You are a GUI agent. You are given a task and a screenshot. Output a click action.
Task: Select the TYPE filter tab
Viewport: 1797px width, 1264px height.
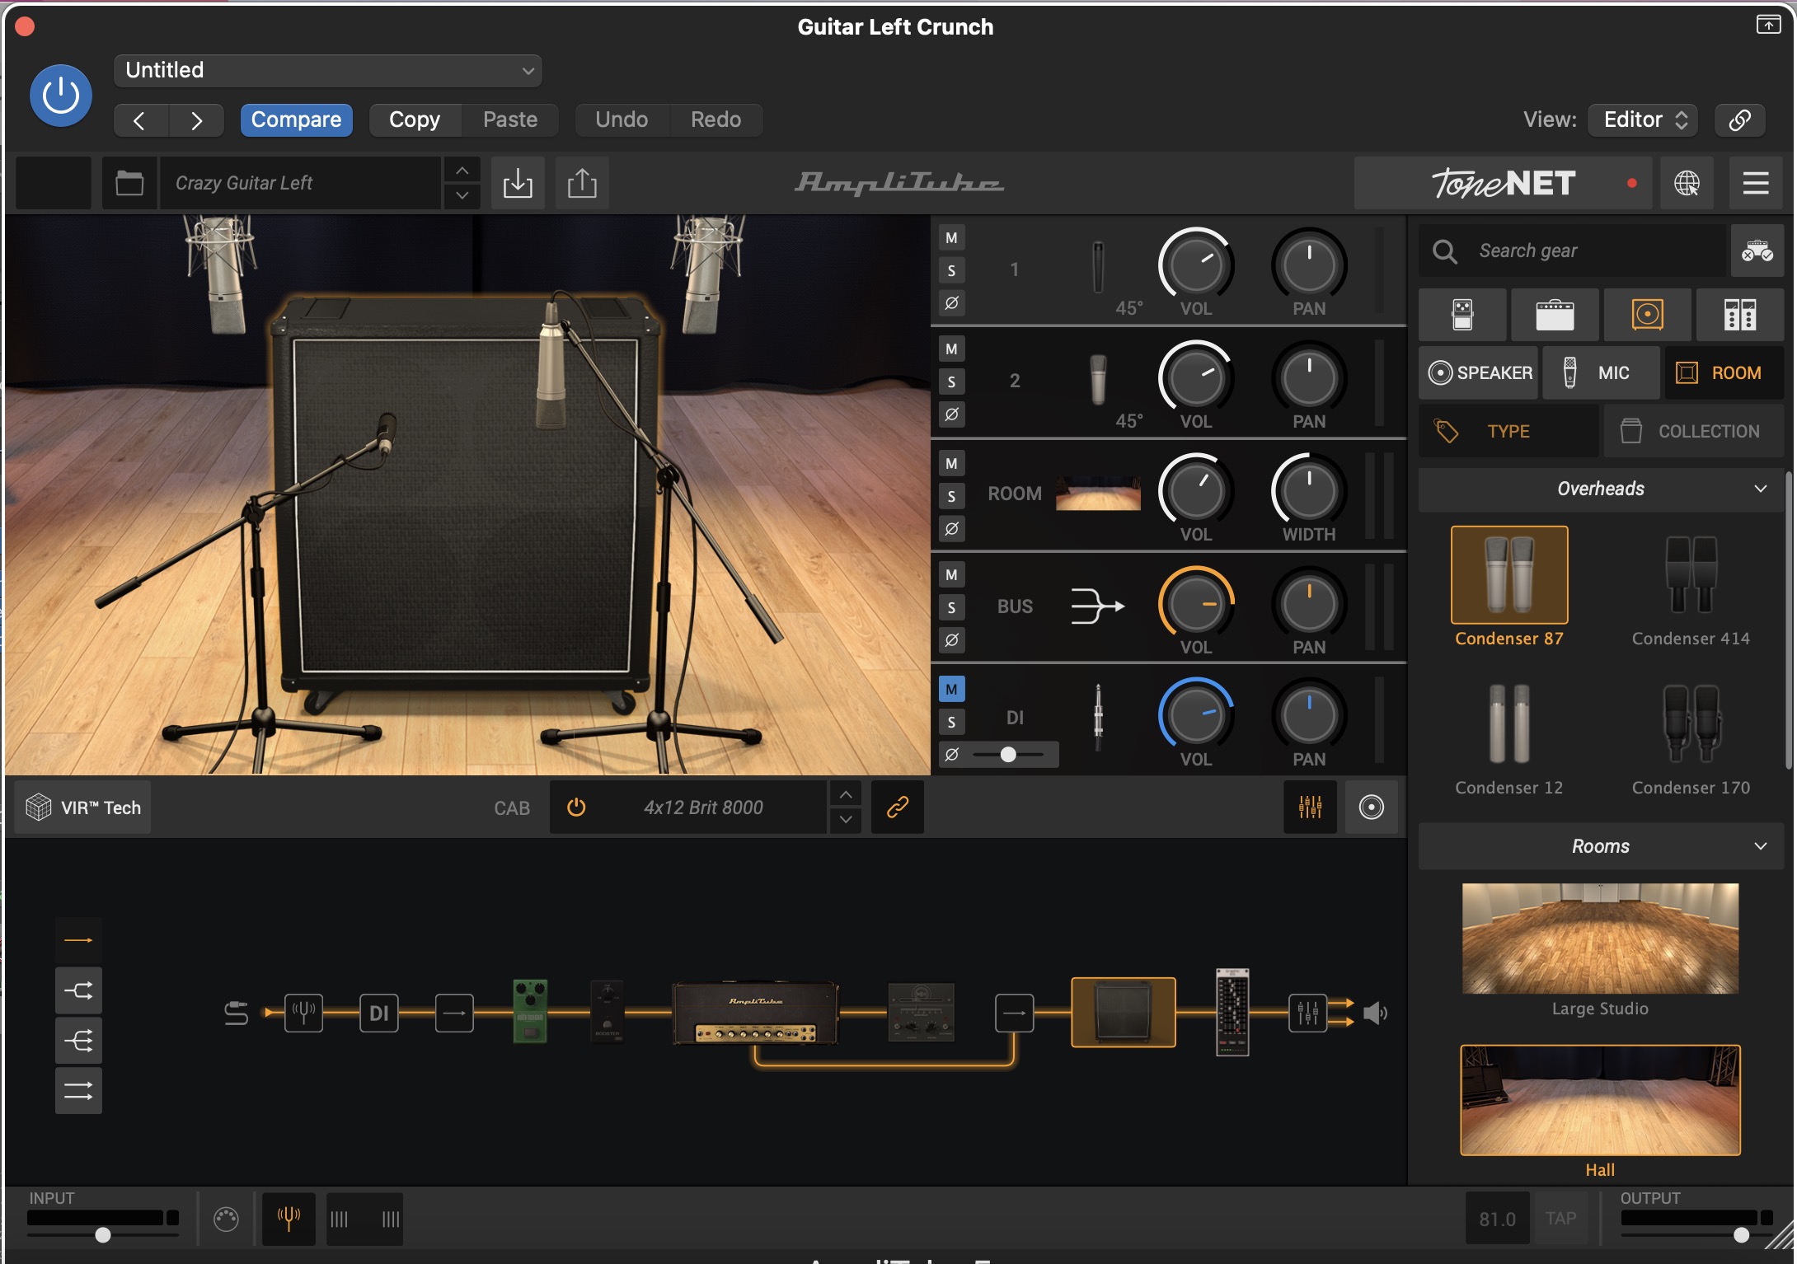coord(1508,431)
